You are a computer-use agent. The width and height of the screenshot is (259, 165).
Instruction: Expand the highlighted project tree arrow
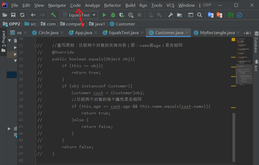(15, 54)
